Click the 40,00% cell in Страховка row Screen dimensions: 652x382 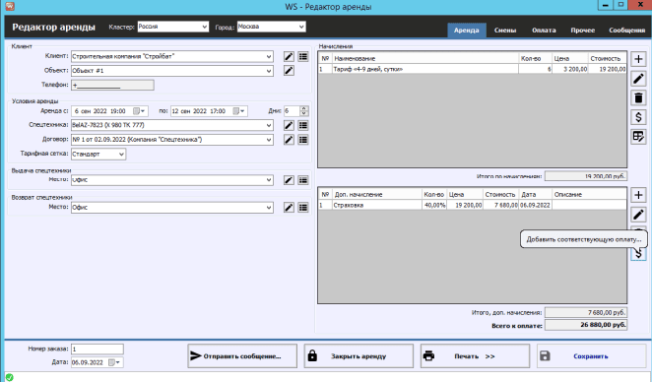pos(434,206)
